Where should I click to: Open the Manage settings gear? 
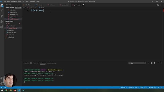(2, 83)
